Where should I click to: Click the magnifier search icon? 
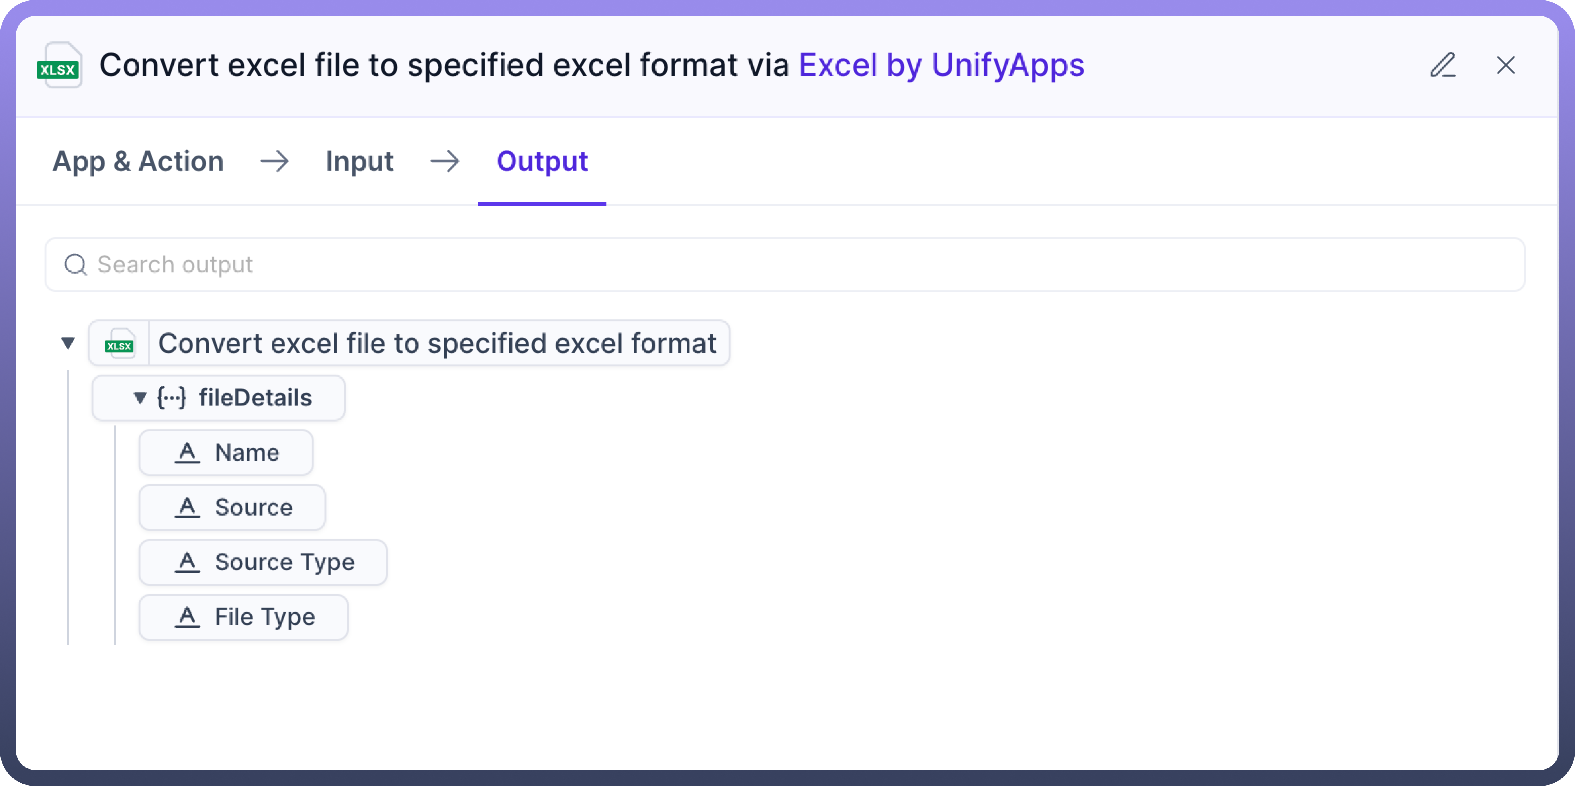76,265
